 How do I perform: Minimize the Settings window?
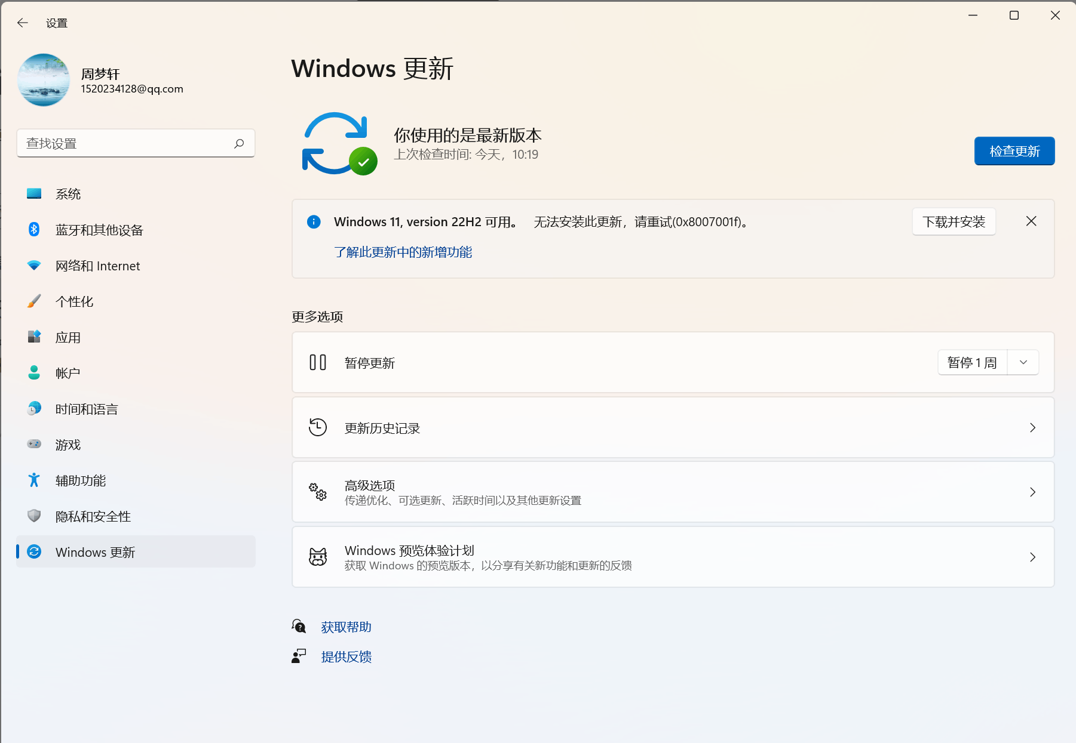coord(973,16)
